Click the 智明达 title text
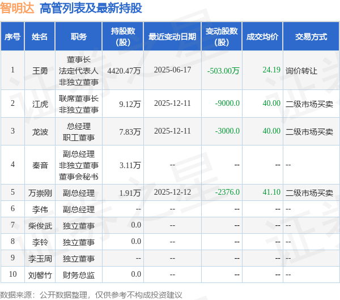This screenshot has height=300, width=340. (17, 8)
